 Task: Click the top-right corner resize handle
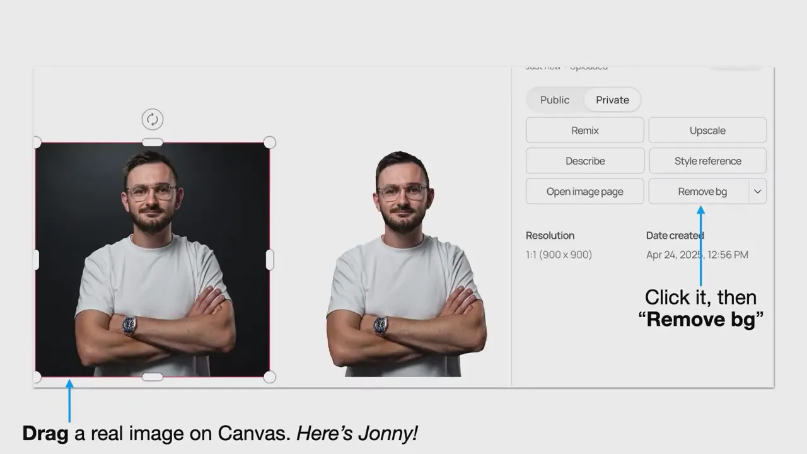click(269, 143)
